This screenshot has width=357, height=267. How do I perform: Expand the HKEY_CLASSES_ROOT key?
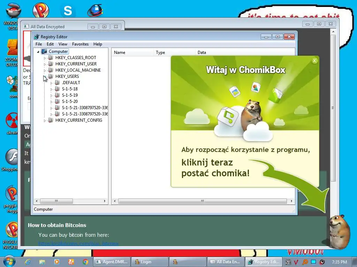(x=45, y=58)
